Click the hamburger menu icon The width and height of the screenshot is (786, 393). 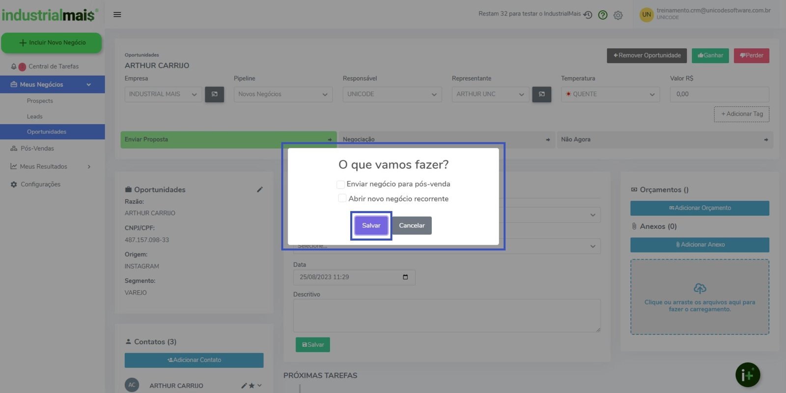[117, 15]
